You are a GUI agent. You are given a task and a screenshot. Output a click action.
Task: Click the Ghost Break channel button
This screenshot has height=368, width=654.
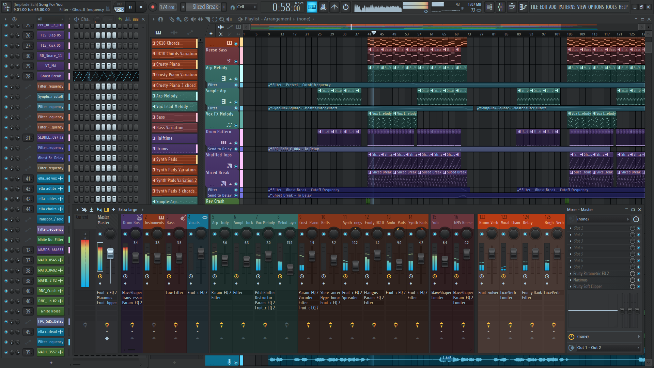tap(51, 76)
